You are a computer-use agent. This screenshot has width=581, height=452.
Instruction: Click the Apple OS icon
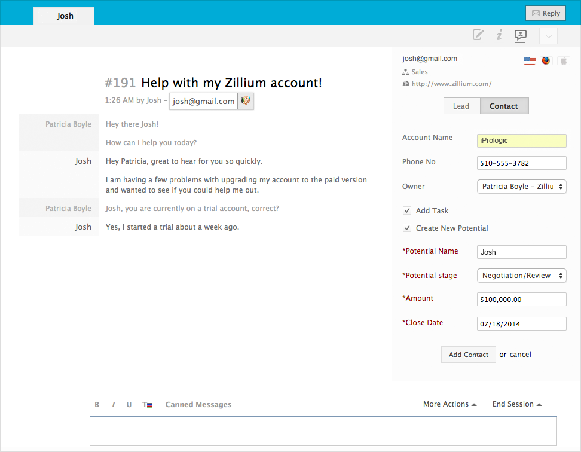point(563,60)
